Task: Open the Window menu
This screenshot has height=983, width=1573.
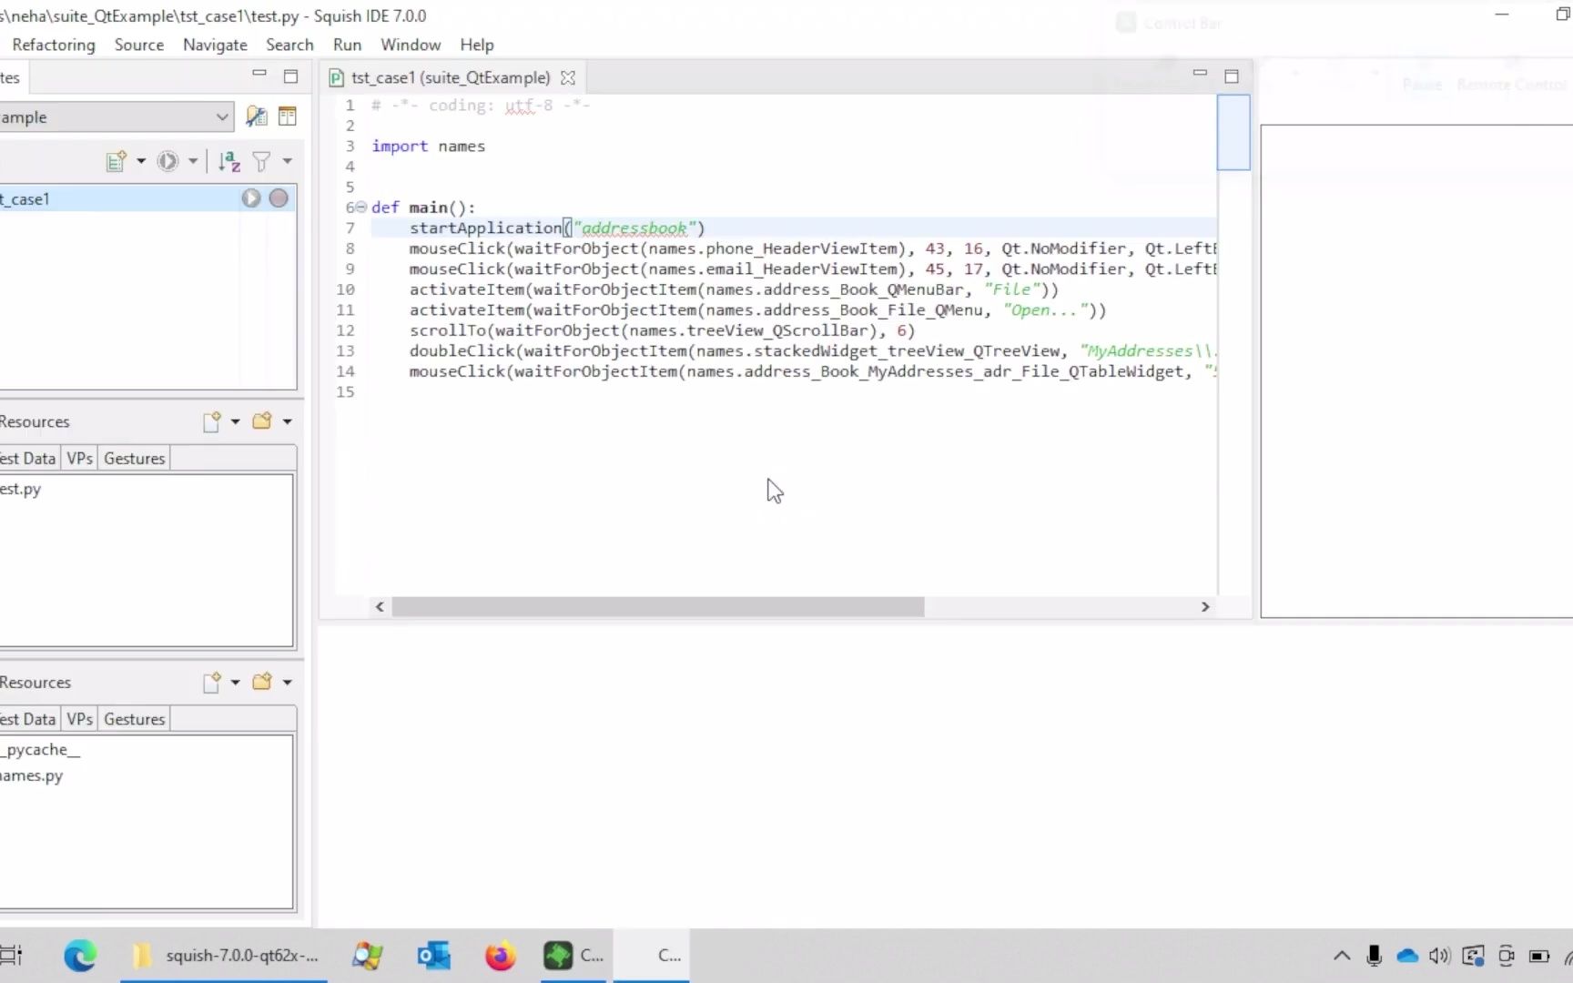Action: pos(411,45)
